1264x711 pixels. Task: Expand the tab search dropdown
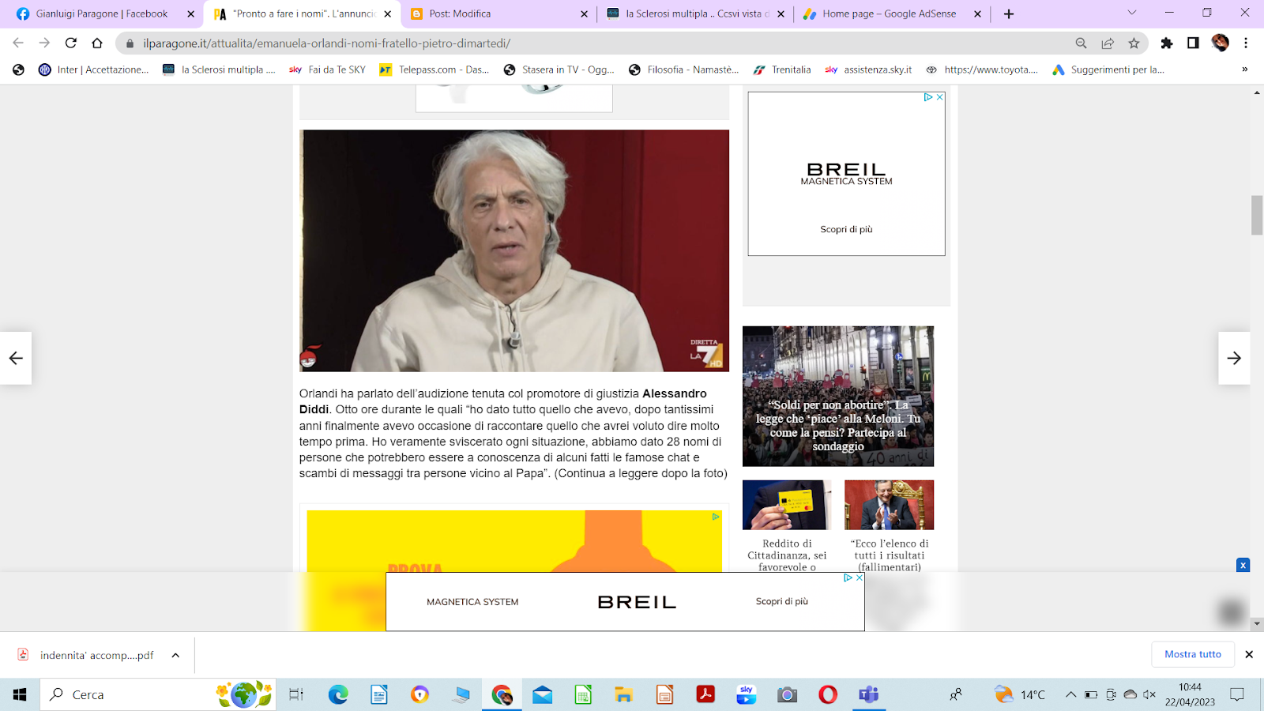[x=1131, y=13]
